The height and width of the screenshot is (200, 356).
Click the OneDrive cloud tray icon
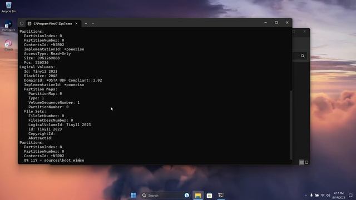pyautogui.click(x=317, y=196)
